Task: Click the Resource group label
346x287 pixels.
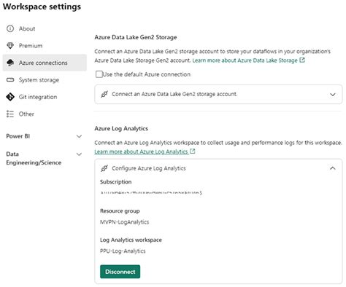Action: [x=120, y=211]
